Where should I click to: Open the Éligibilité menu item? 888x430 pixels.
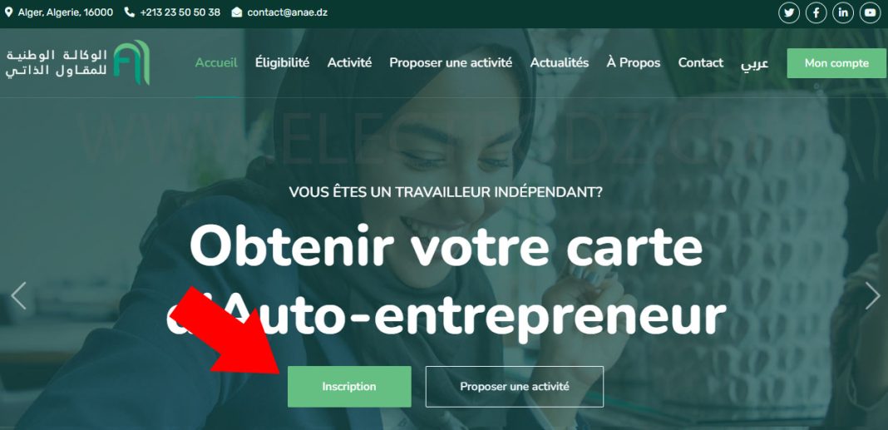282,63
